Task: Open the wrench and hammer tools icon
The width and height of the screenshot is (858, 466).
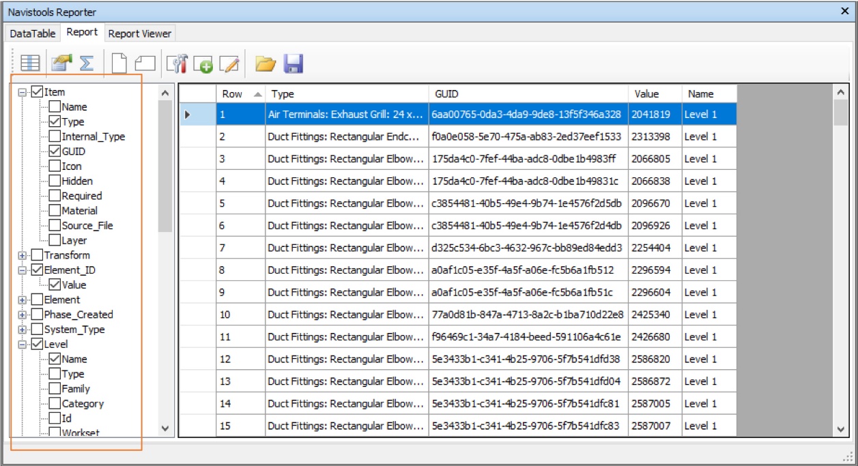Action: (x=177, y=63)
